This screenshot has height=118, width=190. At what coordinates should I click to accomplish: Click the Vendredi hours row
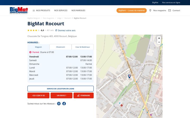click(x=60, y=57)
